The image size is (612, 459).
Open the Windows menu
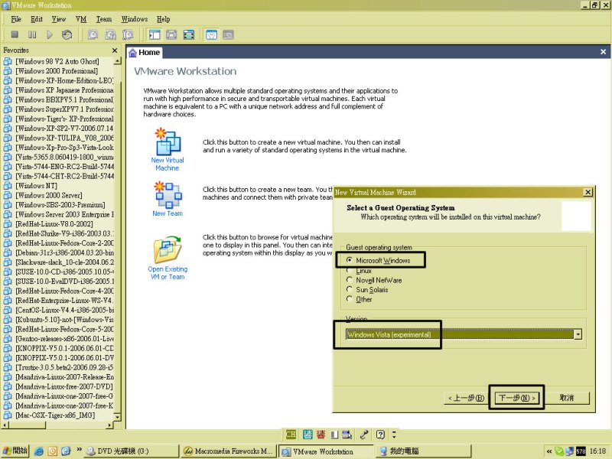[x=135, y=19]
